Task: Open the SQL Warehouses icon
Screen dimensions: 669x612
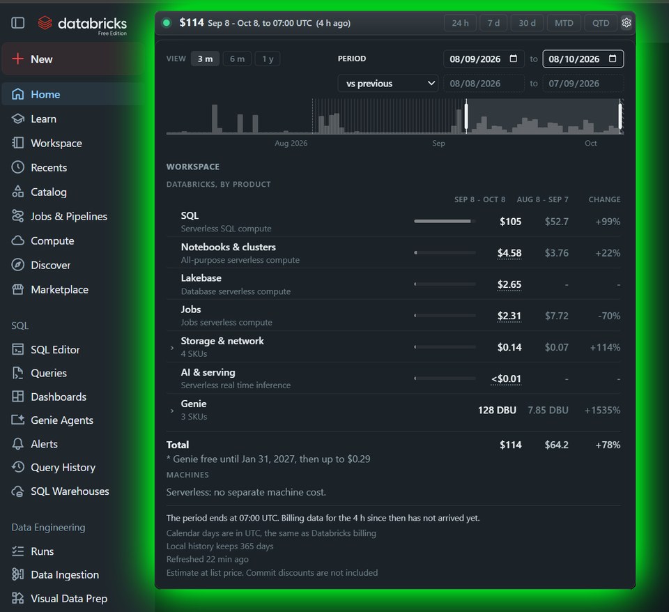Action: pyautogui.click(x=17, y=491)
